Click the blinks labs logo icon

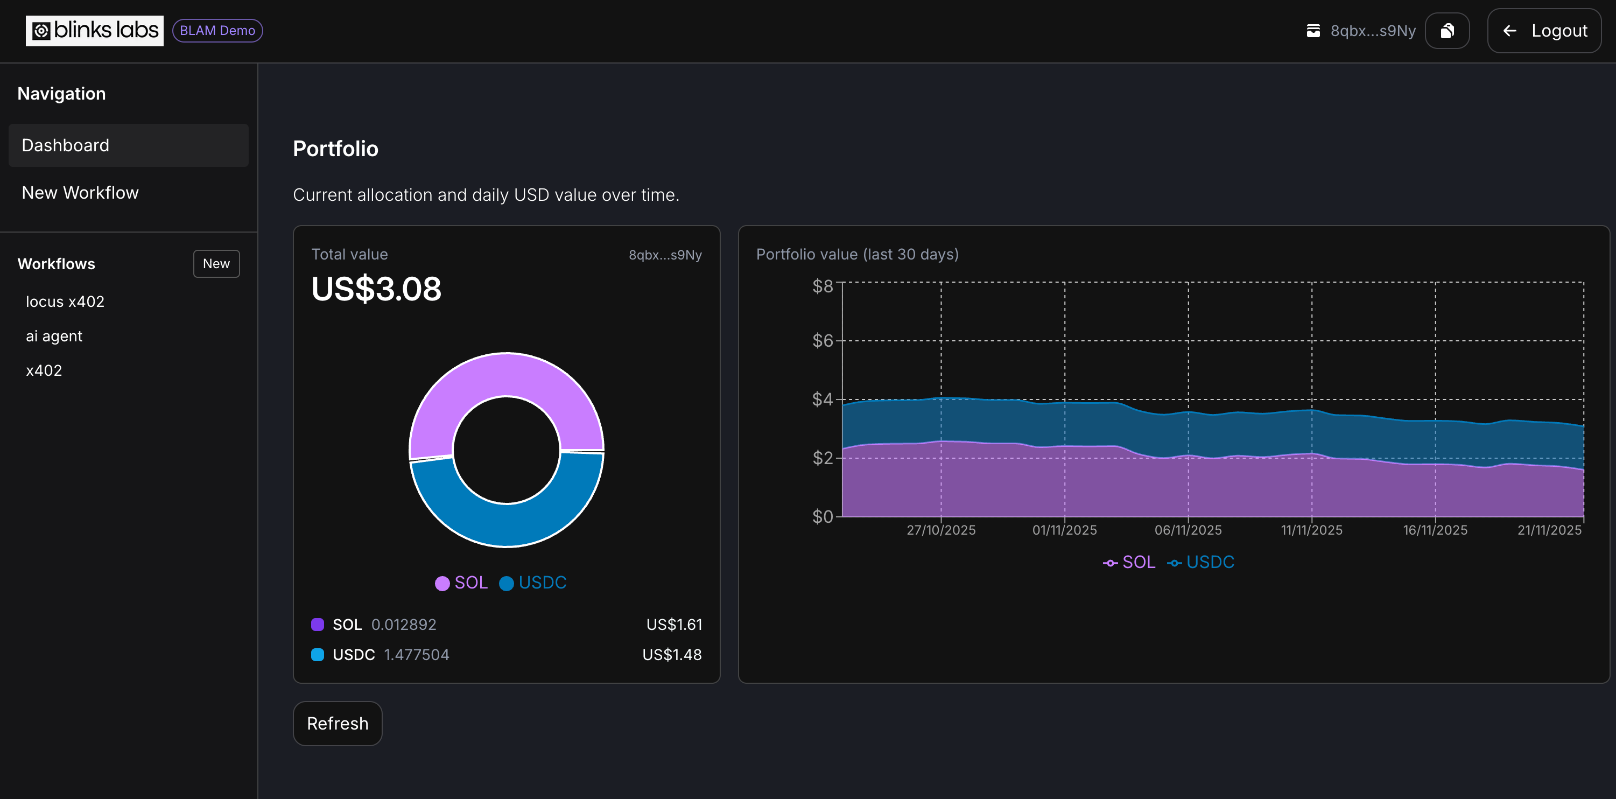click(x=41, y=30)
